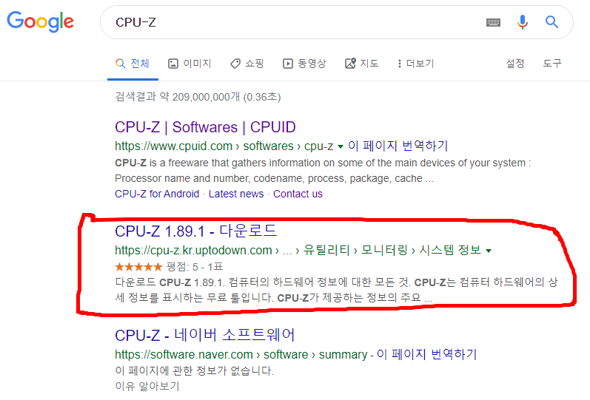Click the 쇼핑 tab's tag icon
The height and width of the screenshot is (400, 590).
(235, 64)
